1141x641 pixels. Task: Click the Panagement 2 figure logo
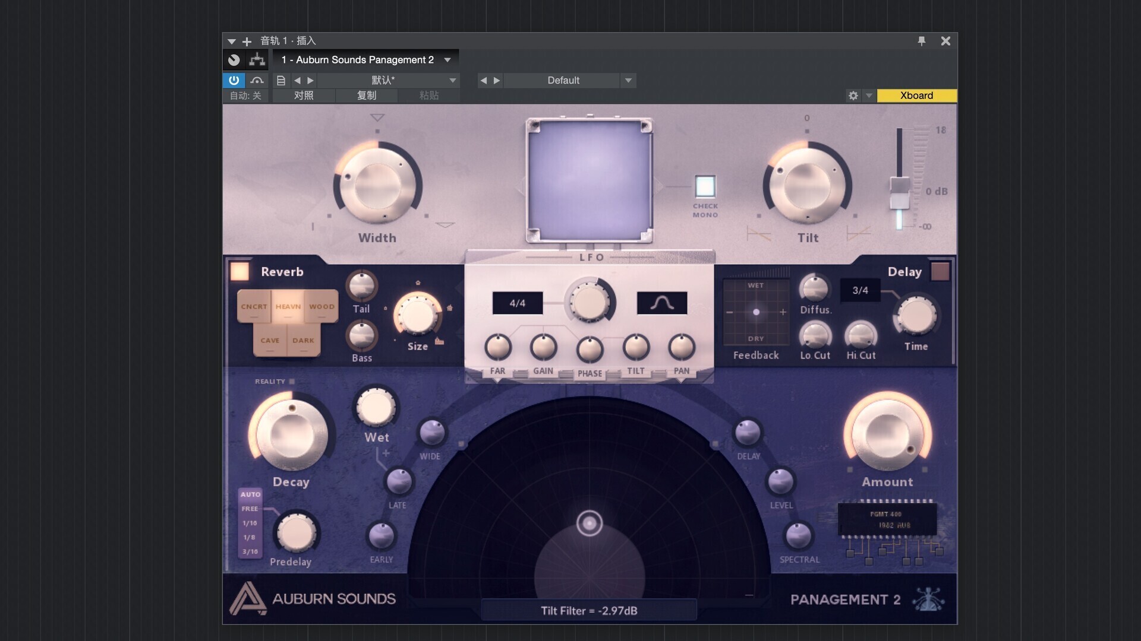click(928, 599)
